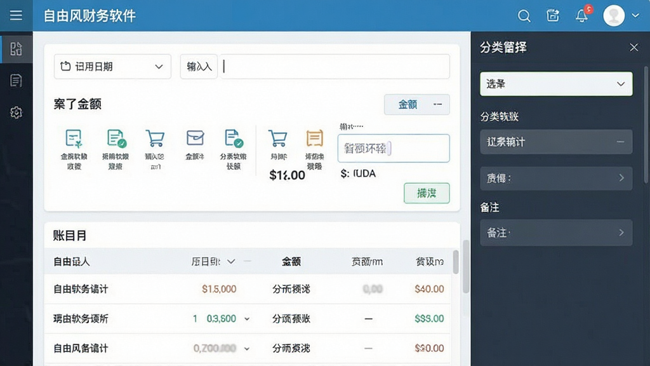Click the shopping cart icon left of envelope
650x366 pixels.
click(x=155, y=139)
